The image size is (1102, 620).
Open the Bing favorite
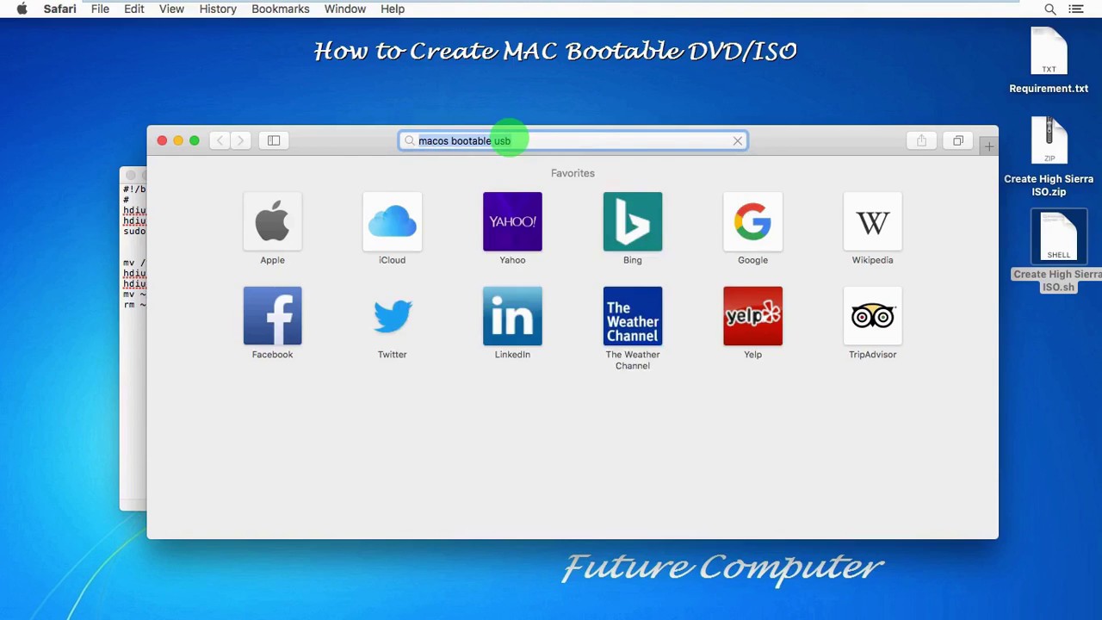pos(633,222)
